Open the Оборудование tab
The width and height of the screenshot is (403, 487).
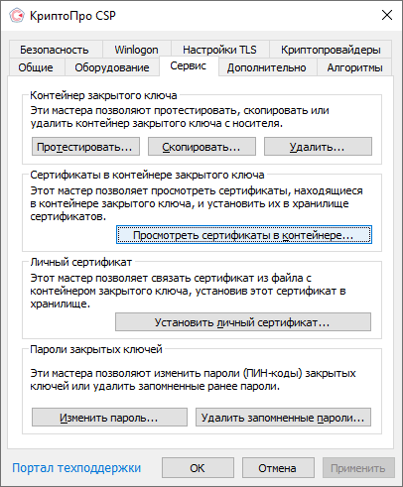(x=112, y=67)
